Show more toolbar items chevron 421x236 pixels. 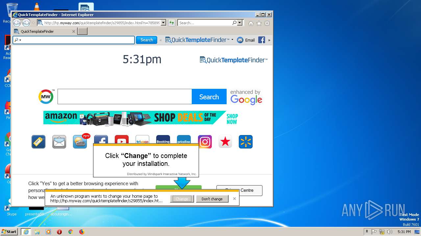pos(269,40)
